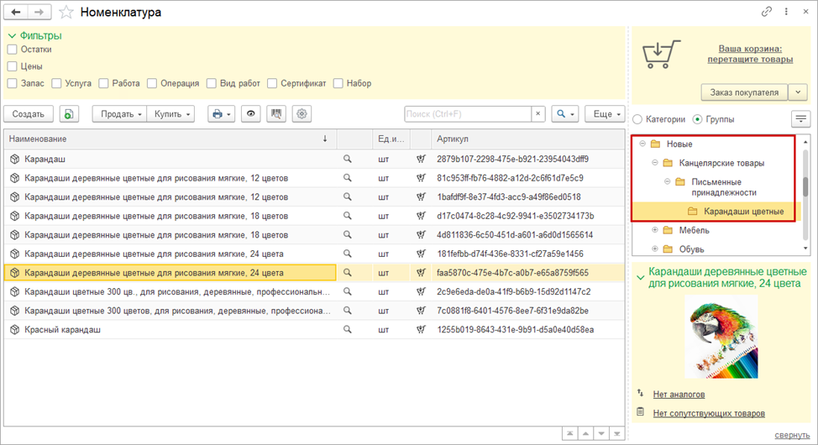Expand the Мебель group in tree

(x=655, y=230)
